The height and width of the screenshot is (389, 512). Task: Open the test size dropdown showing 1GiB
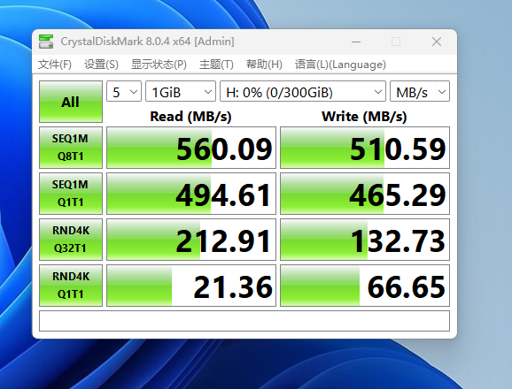[180, 91]
